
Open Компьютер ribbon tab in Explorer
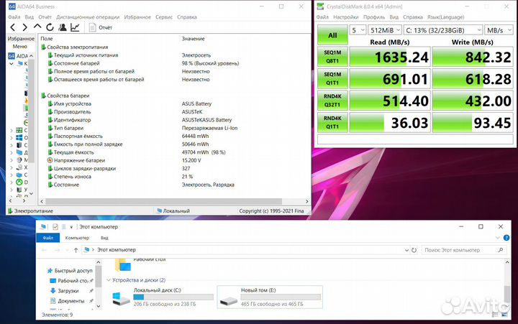coord(77,238)
